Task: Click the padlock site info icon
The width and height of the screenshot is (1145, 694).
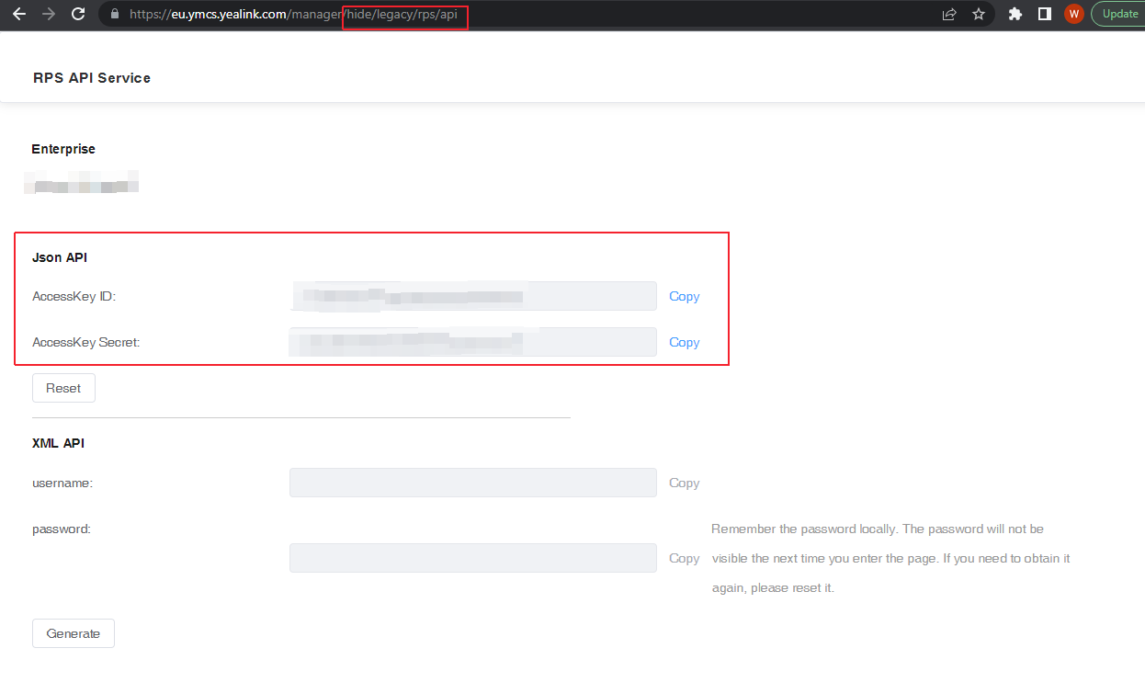Action: [x=115, y=15]
